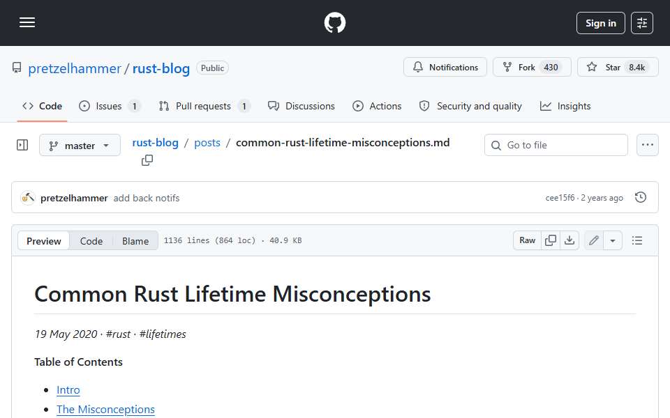Open the hamburger navigation menu
The width and height of the screenshot is (670, 418).
click(x=27, y=22)
